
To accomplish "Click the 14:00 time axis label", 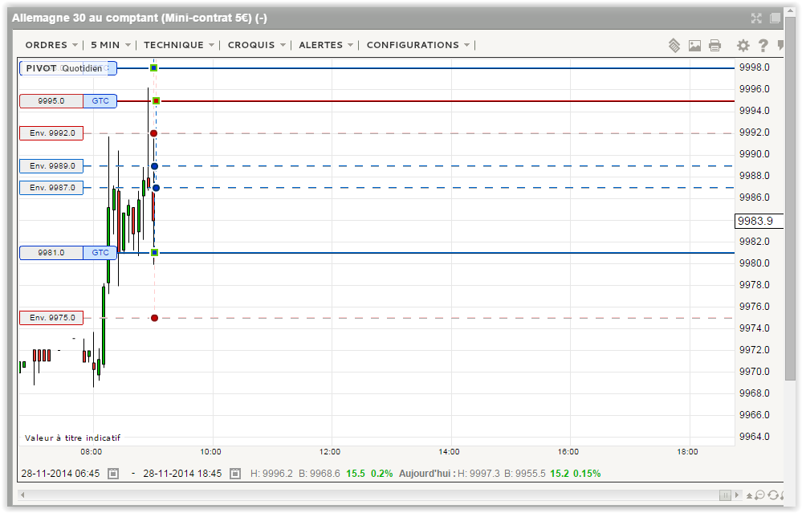I will tap(449, 452).
